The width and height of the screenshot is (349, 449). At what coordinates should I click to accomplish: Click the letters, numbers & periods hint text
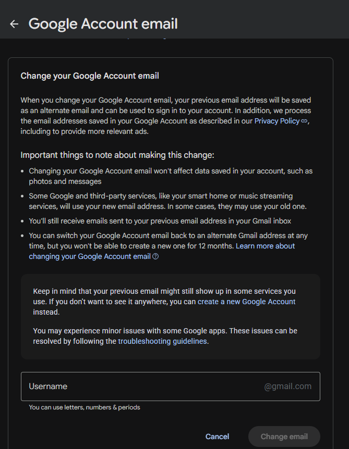click(x=85, y=407)
